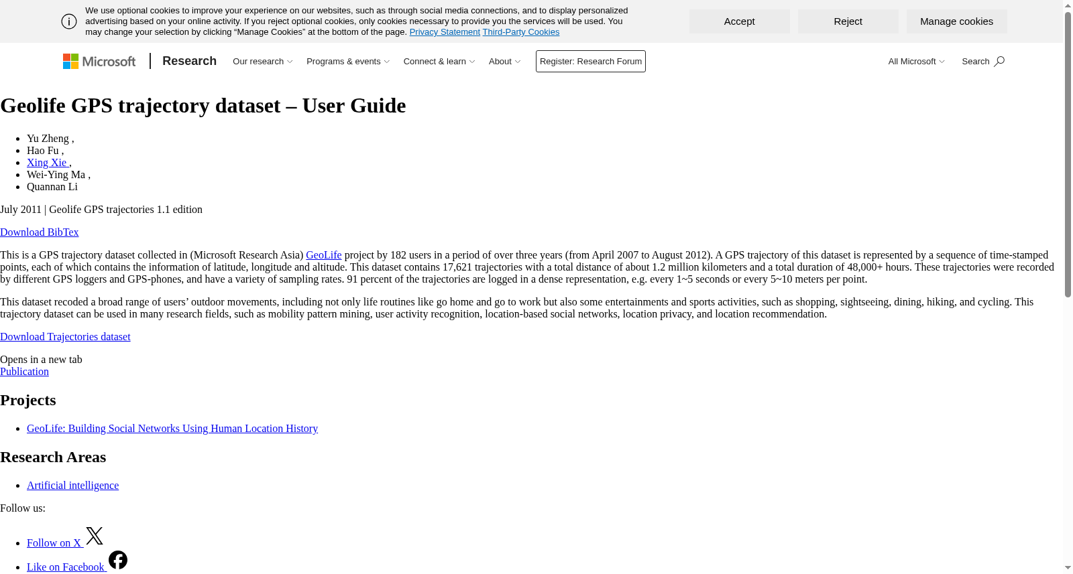
Task: Click the Microsoft logo
Action: pyautogui.click(x=99, y=61)
